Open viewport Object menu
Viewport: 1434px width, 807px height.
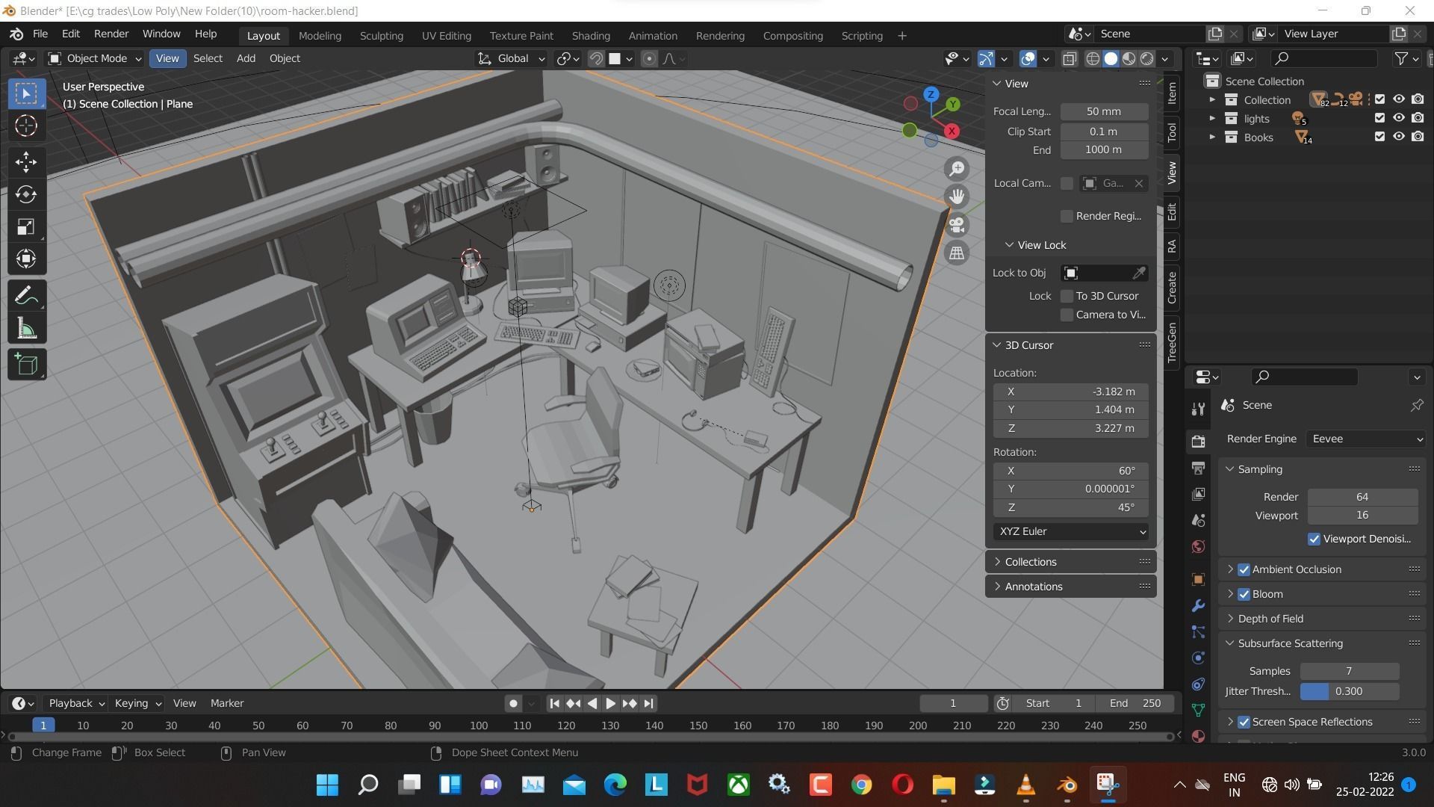click(285, 58)
